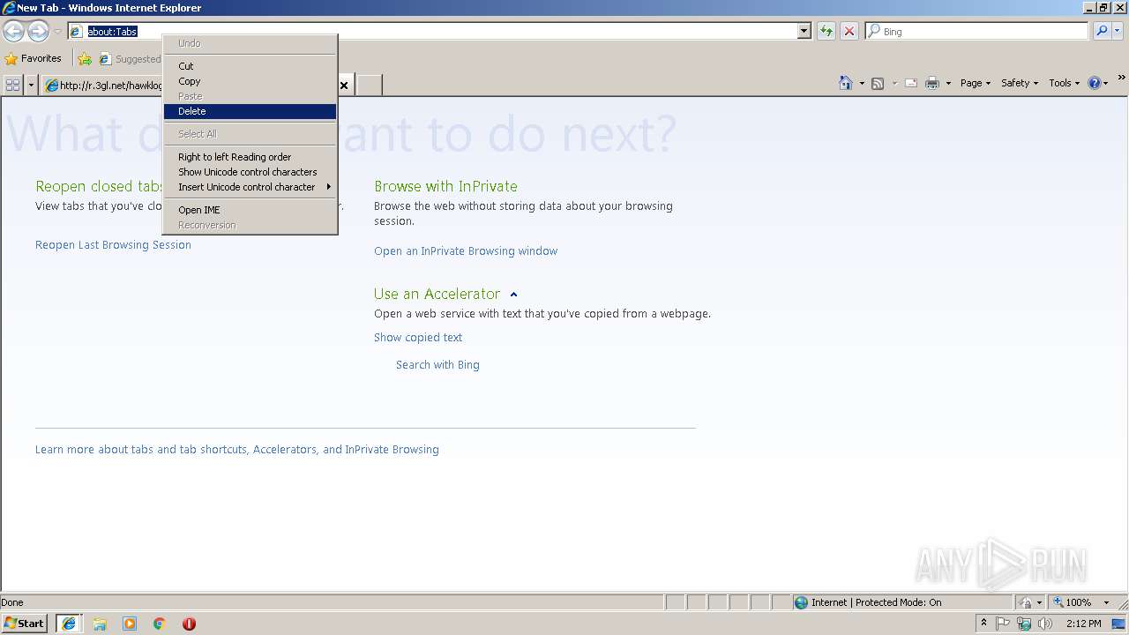Click the RSS feeds icon
The width and height of the screenshot is (1129, 635).
click(878, 83)
